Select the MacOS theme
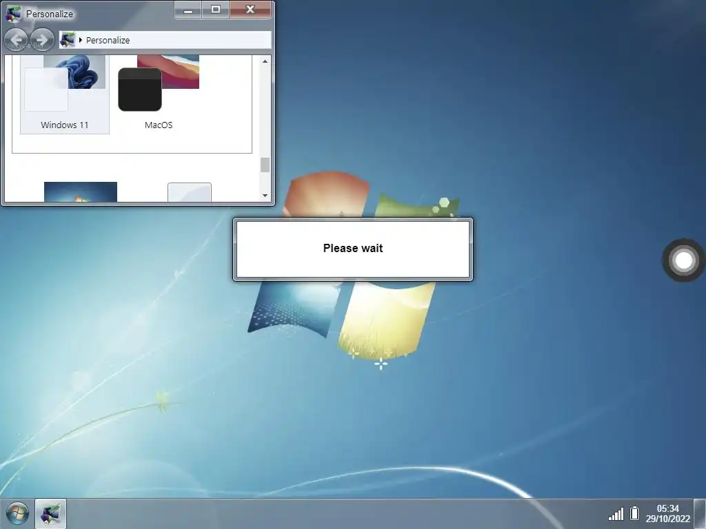 tap(159, 94)
